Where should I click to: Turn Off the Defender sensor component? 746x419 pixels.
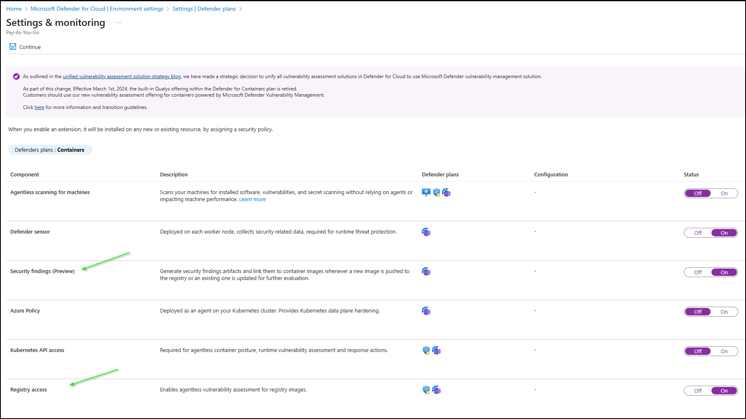click(x=698, y=233)
